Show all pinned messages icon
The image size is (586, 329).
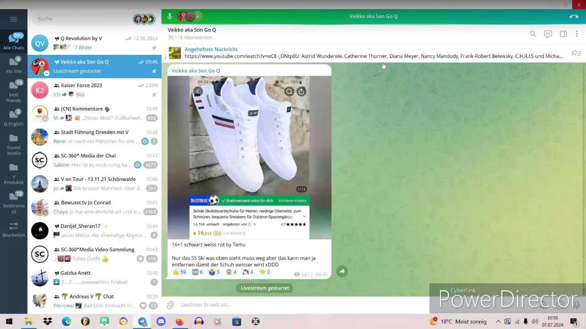click(x=576, y=53)
